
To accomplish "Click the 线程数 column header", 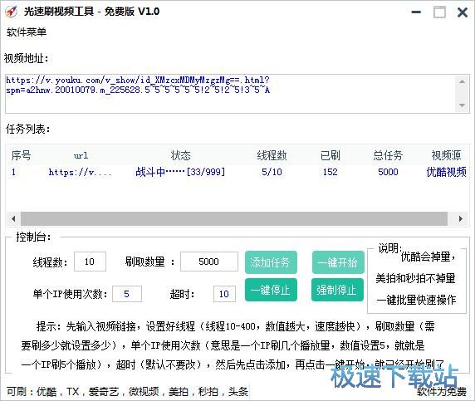I will pyautogui.click(x=272, y=155).
